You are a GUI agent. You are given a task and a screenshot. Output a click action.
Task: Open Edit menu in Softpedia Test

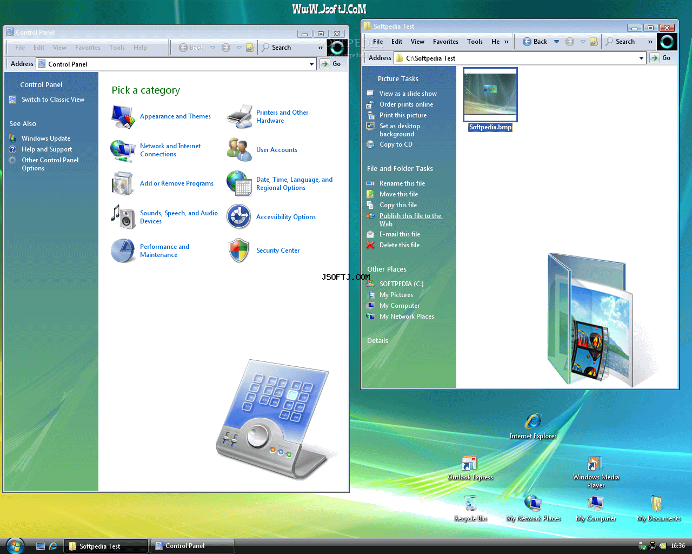point(397,42)
